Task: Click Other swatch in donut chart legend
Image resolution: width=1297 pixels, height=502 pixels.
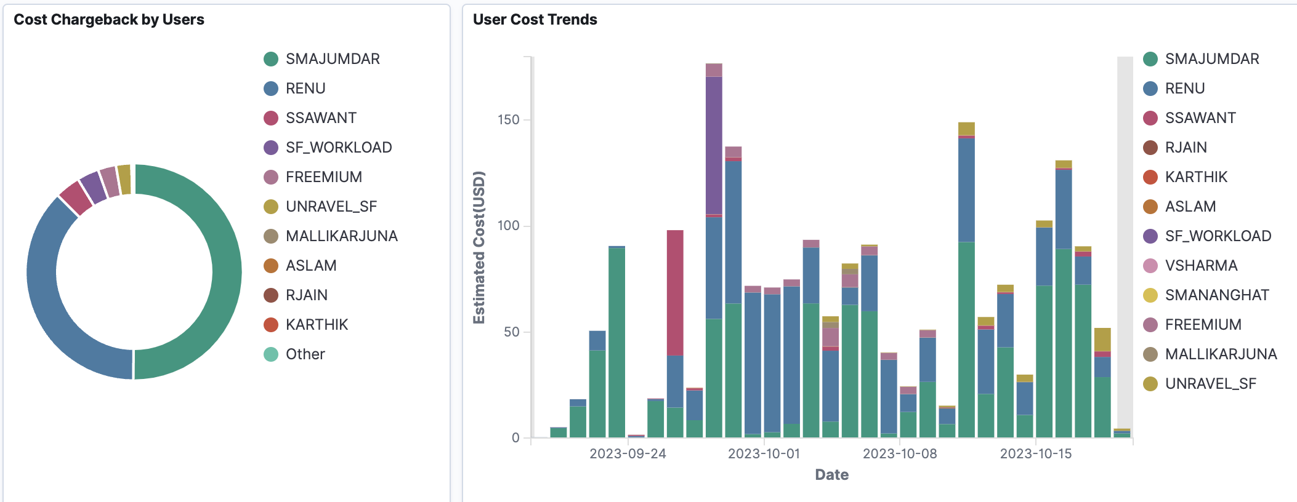Action: tap(271, 354)
